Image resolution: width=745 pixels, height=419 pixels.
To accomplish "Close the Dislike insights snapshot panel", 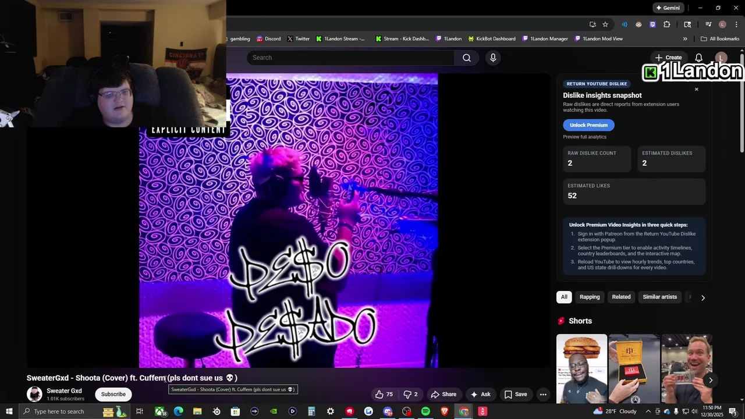I will click(x=696, y=89).
